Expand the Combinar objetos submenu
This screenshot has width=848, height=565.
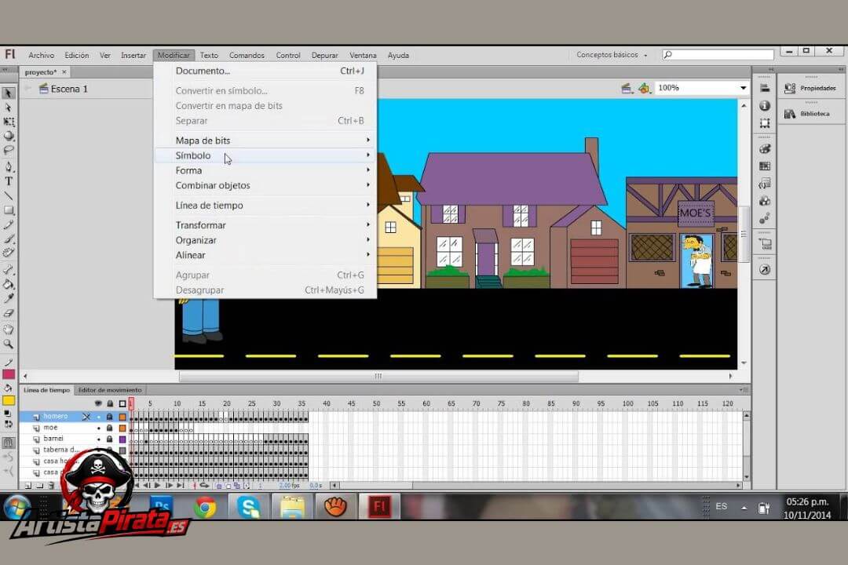point(265,185)
